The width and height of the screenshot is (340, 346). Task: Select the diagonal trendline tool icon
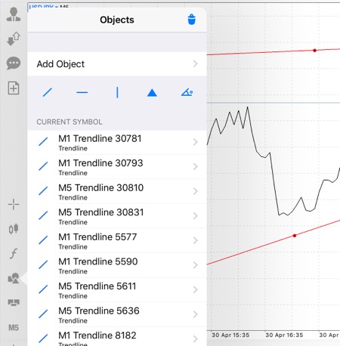48,92
